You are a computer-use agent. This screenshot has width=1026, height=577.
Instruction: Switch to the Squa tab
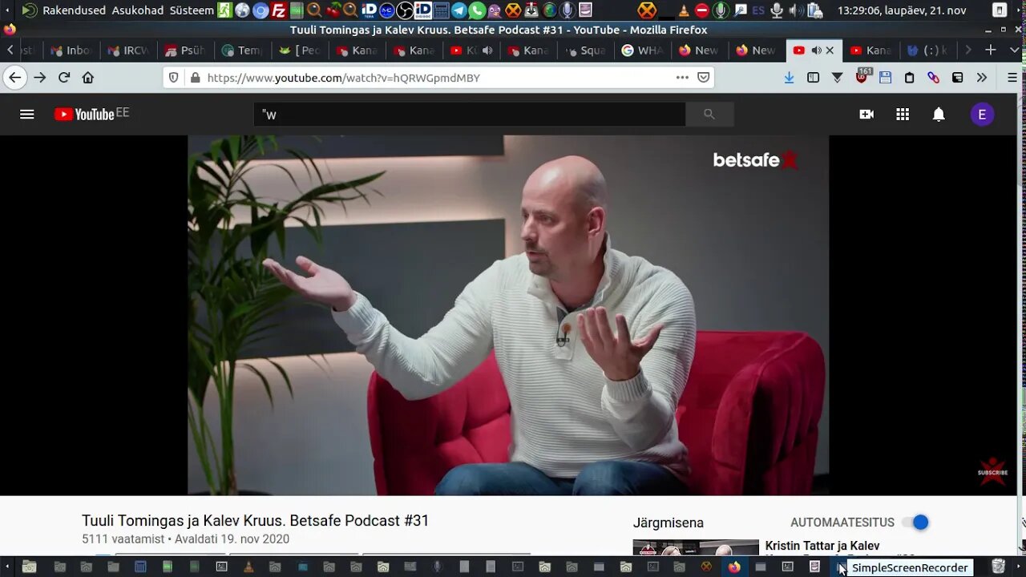click(x=585, y=50)
